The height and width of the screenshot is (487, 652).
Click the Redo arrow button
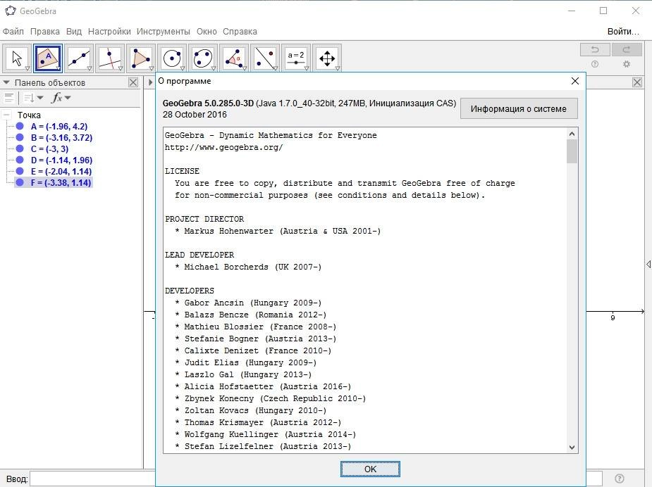pyautogui.click(x=626, y=50)
